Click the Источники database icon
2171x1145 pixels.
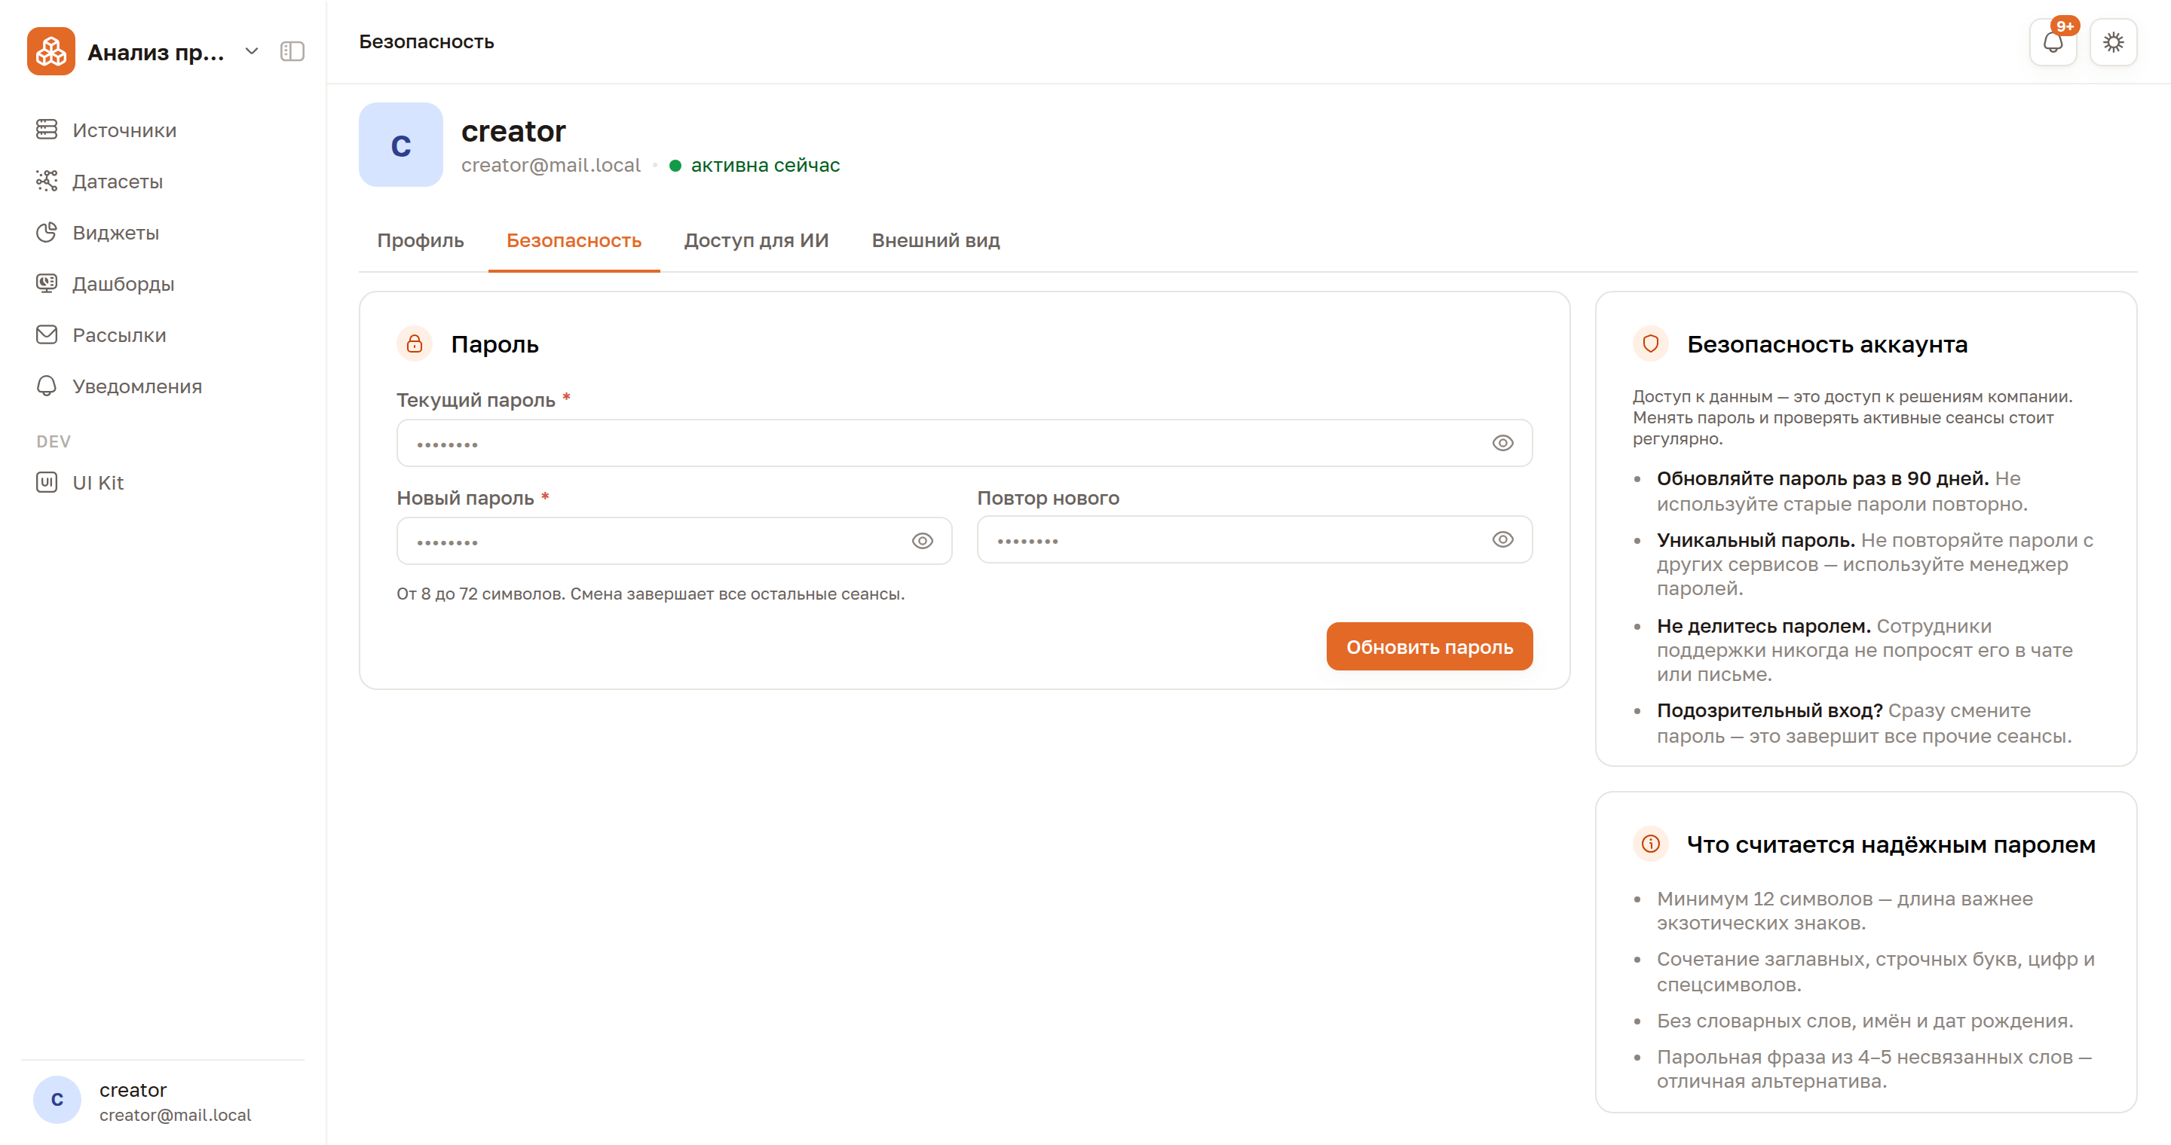click(46, 130)
